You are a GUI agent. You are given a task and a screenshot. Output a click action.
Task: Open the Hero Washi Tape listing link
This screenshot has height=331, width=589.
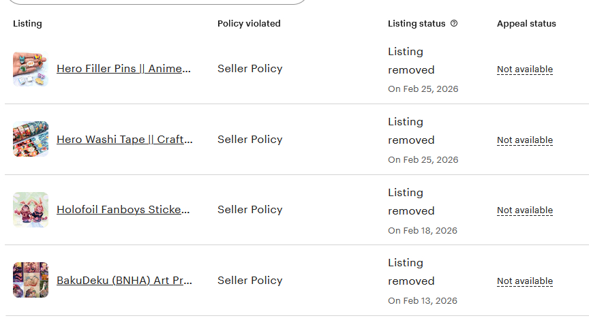pos(124,140)
